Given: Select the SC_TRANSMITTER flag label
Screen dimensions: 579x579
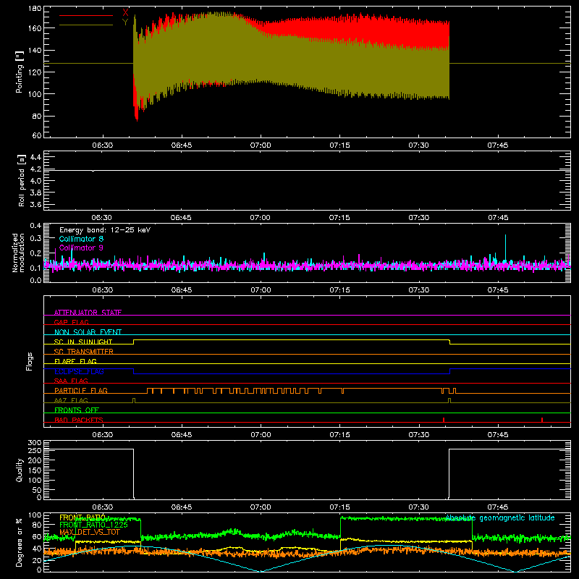Looking at the screenshot, I should pos(83,352).
